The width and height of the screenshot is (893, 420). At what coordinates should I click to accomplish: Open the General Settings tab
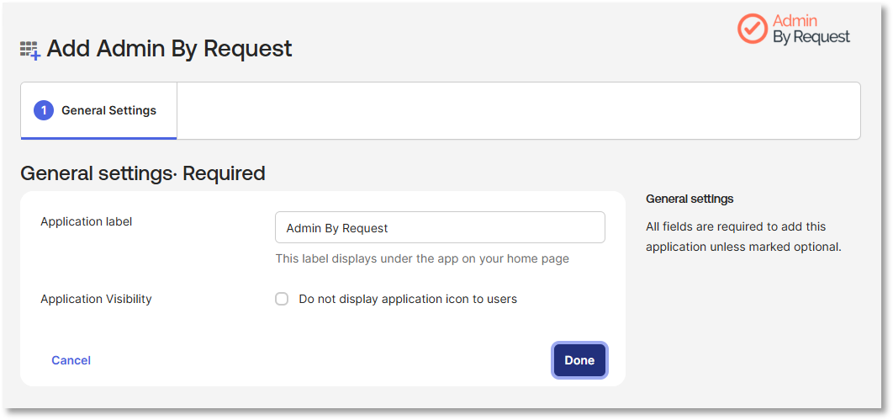click(x=98, y=110)
